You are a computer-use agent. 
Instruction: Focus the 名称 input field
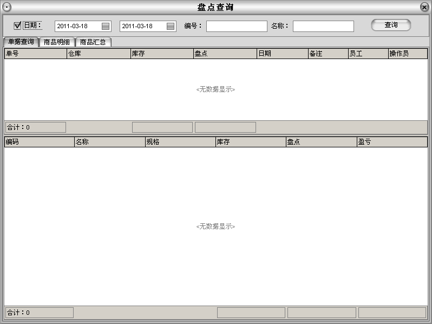(323, 26)
